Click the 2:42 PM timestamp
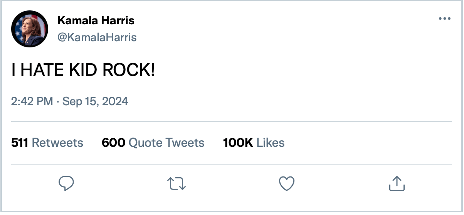 [x=32, y=101]
